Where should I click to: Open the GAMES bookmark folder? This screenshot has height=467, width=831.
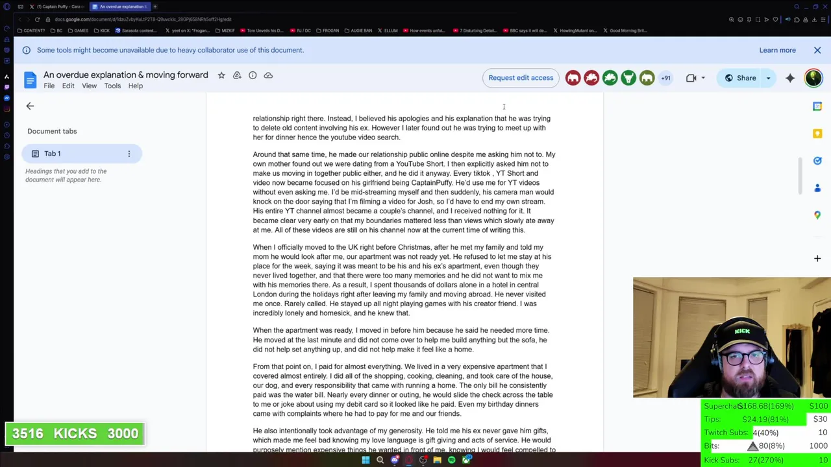coord(78,30)
